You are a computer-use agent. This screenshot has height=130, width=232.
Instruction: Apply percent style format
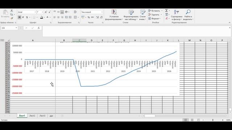coord(88,17)
